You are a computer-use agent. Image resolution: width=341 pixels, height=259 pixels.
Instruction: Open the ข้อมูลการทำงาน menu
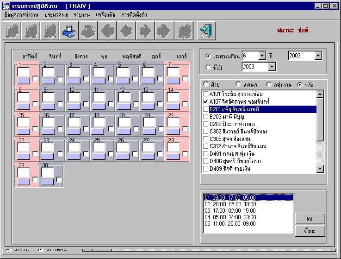[x=21, y=15]
